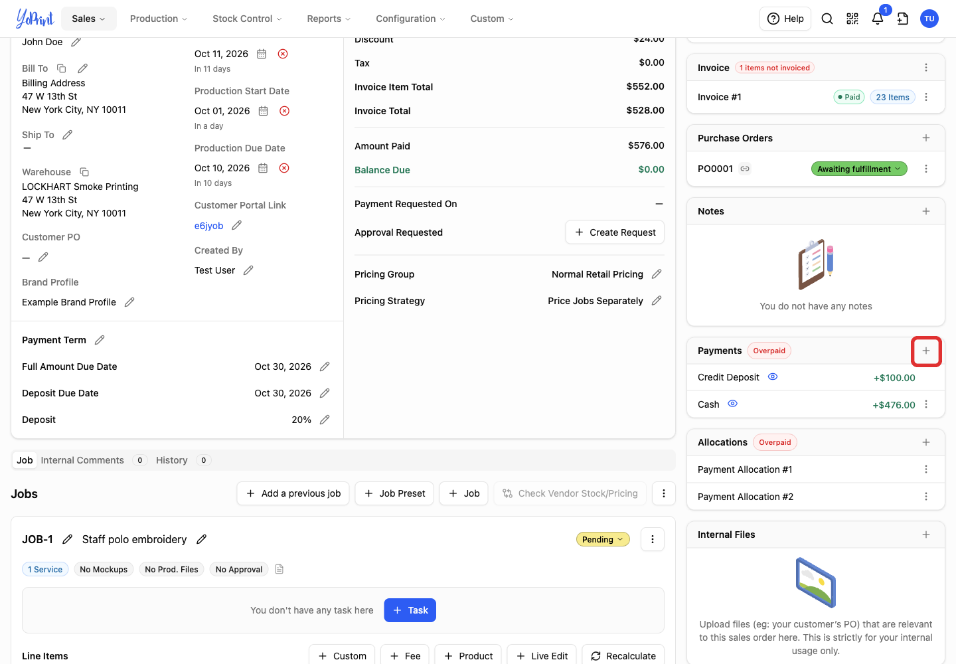
Task: Add an allocation plus icon
Action: pos(926,442)
